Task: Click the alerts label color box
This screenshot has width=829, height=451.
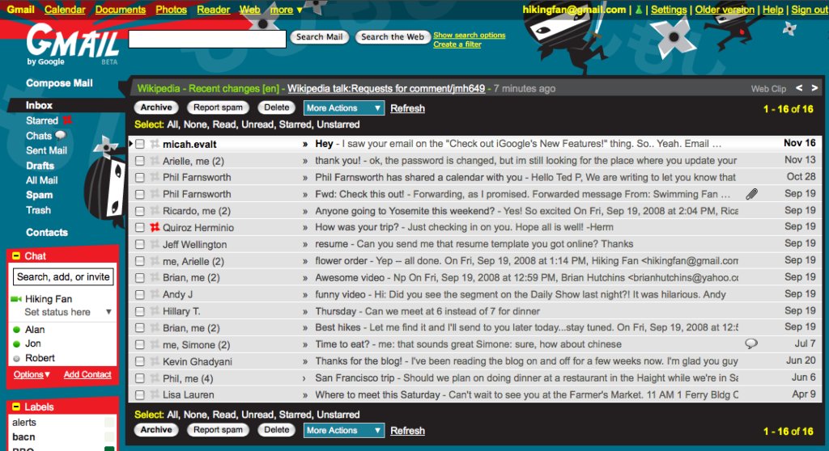Action: [109, 423]
